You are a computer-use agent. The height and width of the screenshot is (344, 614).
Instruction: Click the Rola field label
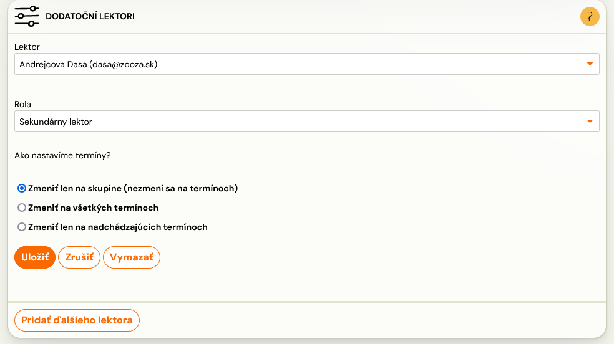click(22, 104)
